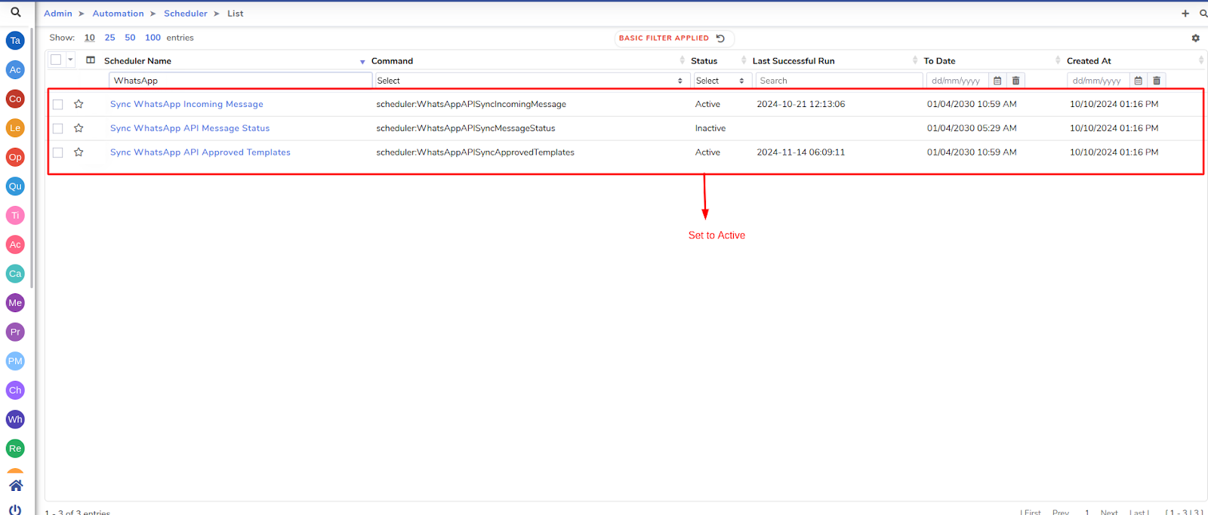Show 10 entries per page
The height and width of the screenshot is (515, 1208).
click(x=90, y=38)
